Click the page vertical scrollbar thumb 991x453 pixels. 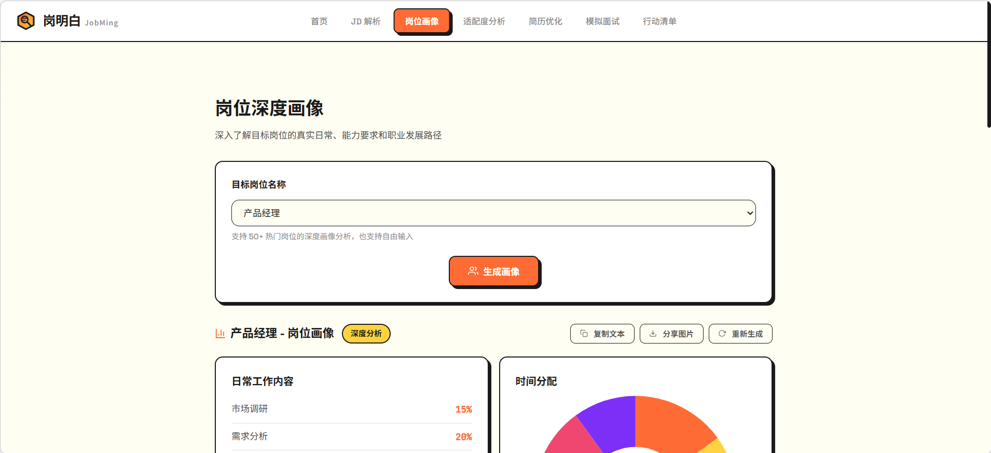click(988, 65)
